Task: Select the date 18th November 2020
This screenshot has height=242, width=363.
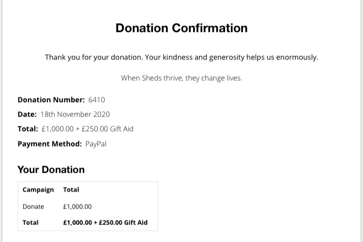Action: pos(75,114)
